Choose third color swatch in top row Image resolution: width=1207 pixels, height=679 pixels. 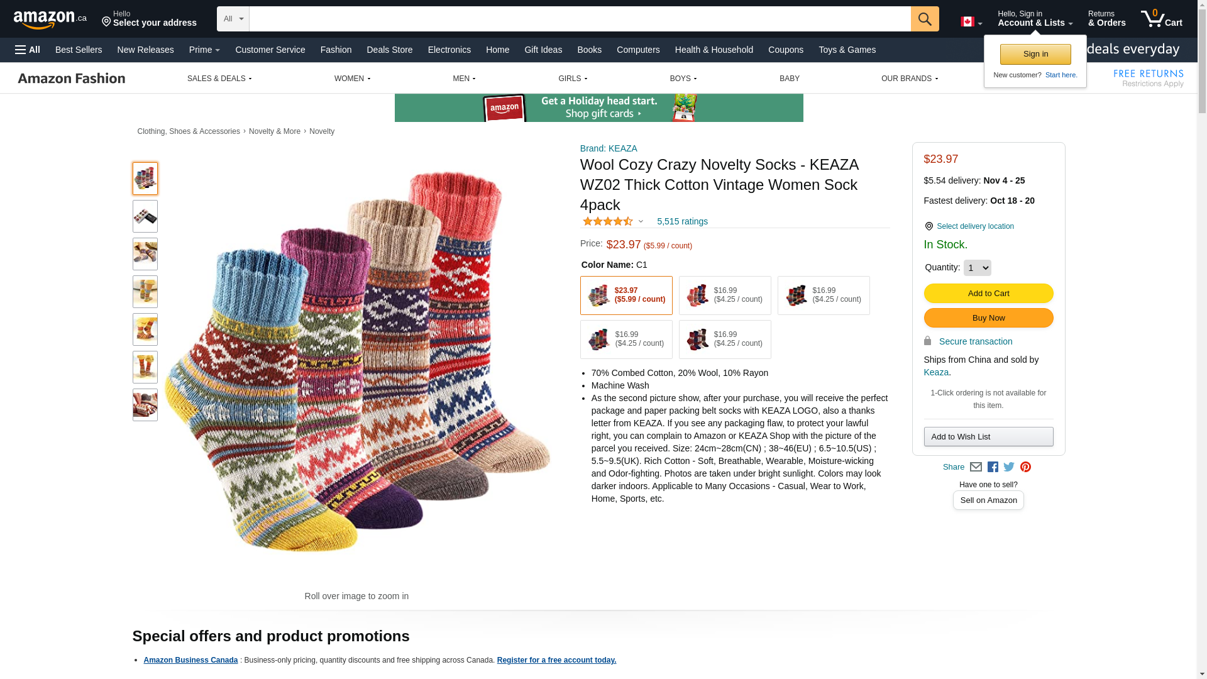coord(824,295)
